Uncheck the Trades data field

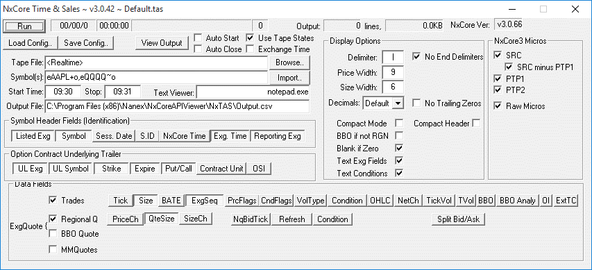tap(53, 200)
